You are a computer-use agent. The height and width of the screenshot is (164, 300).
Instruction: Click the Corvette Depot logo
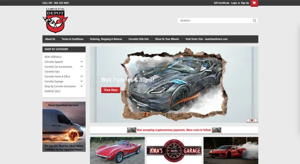pos(55,20)
